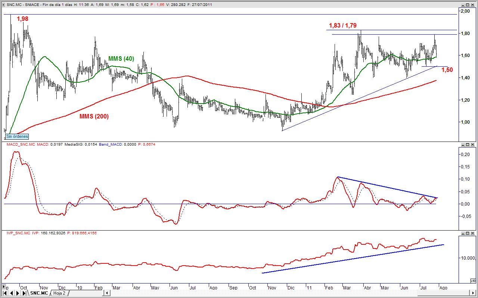Click the 2,00 price axis label
The image size is (478, 298).
465,11
